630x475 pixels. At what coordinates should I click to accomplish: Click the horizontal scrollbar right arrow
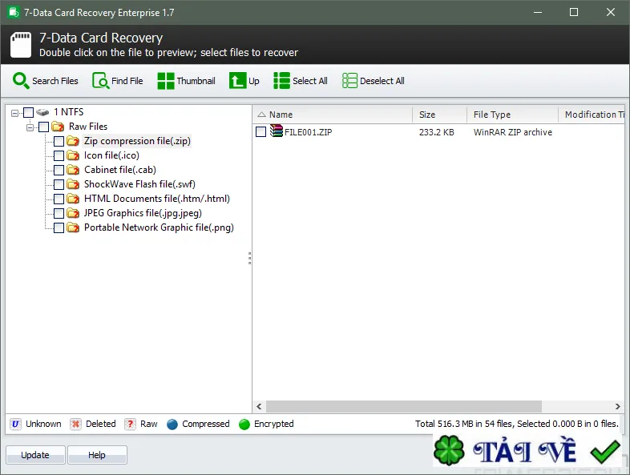(x=617, y=406)
